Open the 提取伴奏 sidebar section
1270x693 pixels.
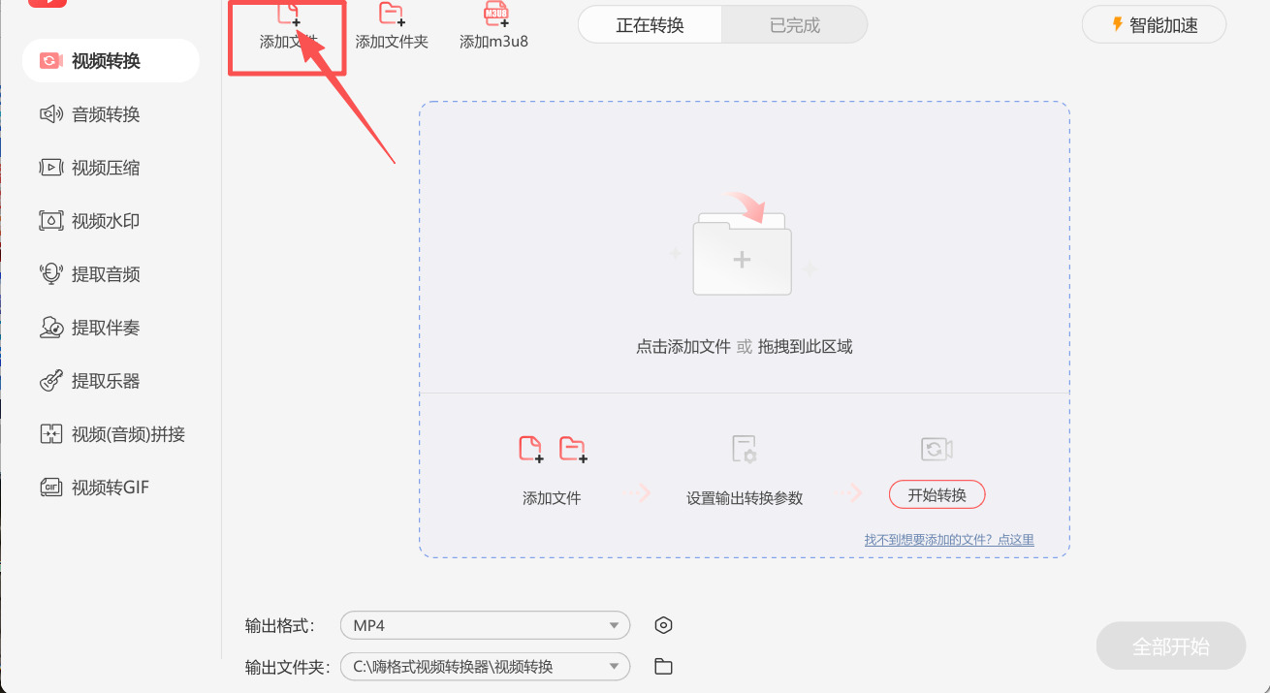point(90,328)
